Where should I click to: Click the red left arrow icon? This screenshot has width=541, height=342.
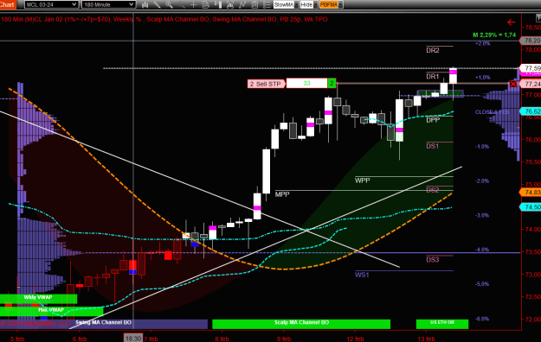(512, 22)
